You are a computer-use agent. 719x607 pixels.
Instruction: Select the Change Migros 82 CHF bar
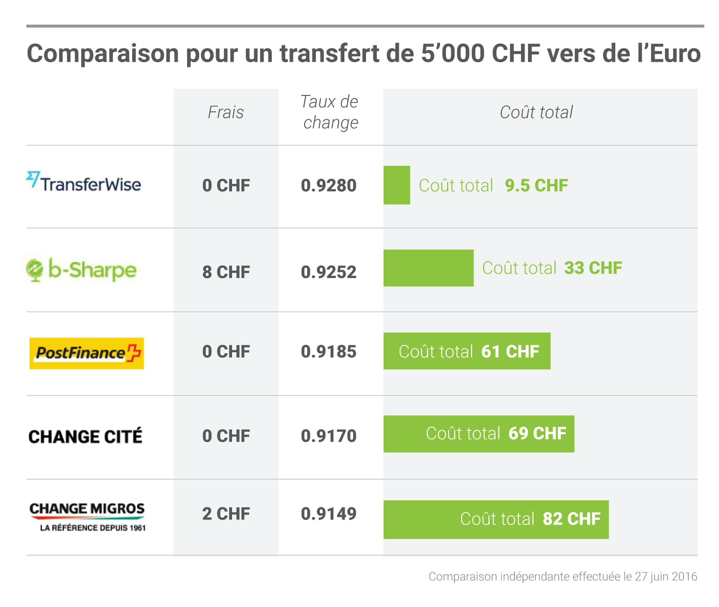pyautogui.click(x=496, y=519)
